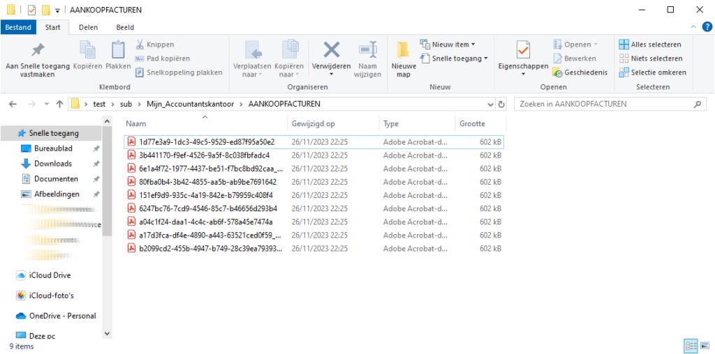
Task: Click 'sub' in the address path
Action: (126, 105)
